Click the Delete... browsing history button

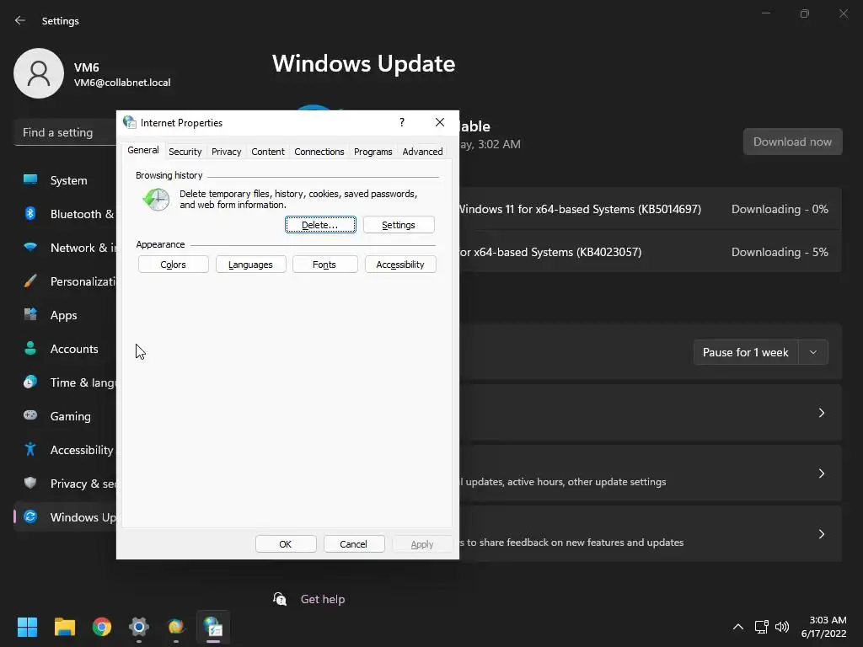pyautogui.click(x=320, y=224)
